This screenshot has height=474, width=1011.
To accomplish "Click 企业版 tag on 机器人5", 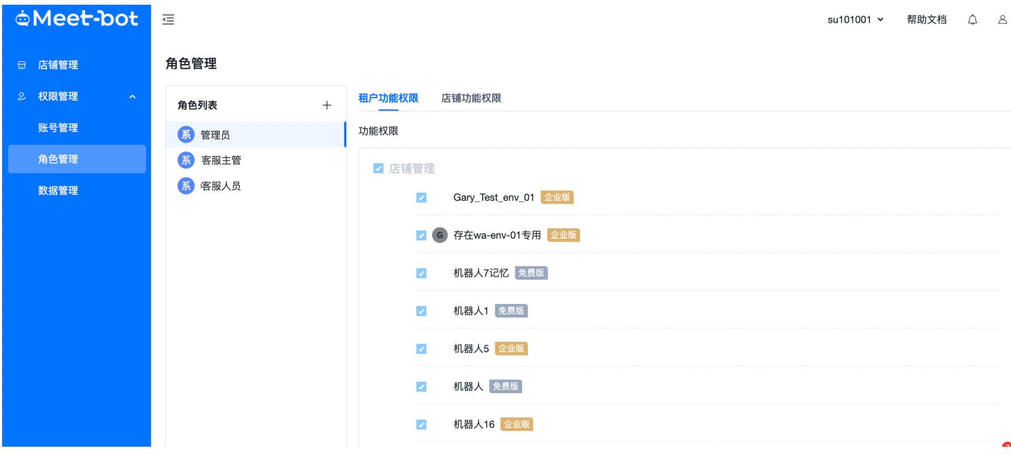I will pos(512,349).
